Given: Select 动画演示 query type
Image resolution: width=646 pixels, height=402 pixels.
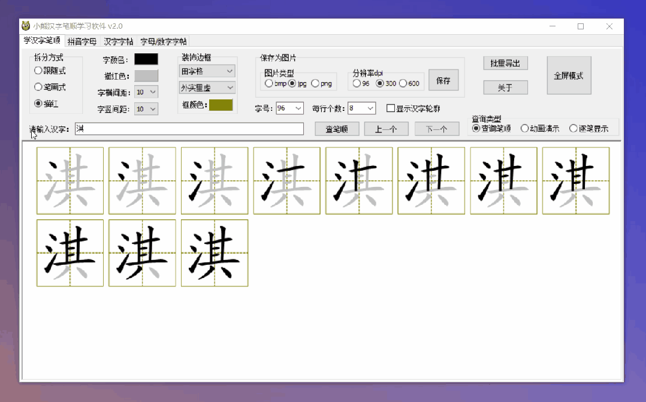Looking at the screenshot, I should [x=540, y=128].
